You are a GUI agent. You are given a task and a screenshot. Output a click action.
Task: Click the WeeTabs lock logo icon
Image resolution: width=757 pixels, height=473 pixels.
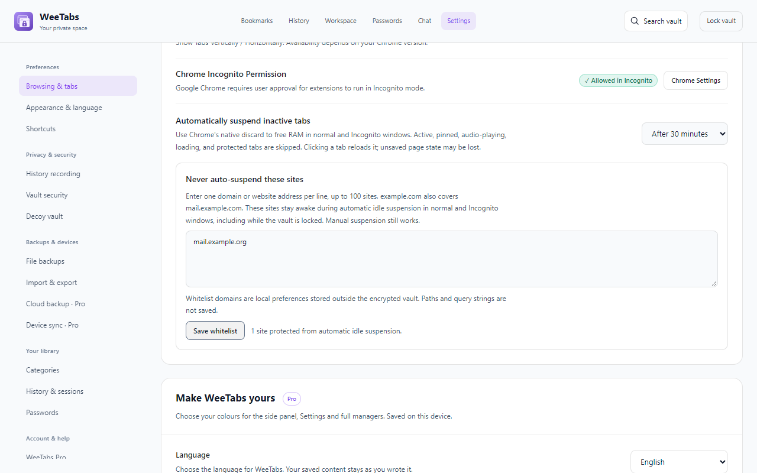click(x=24, y=21)
